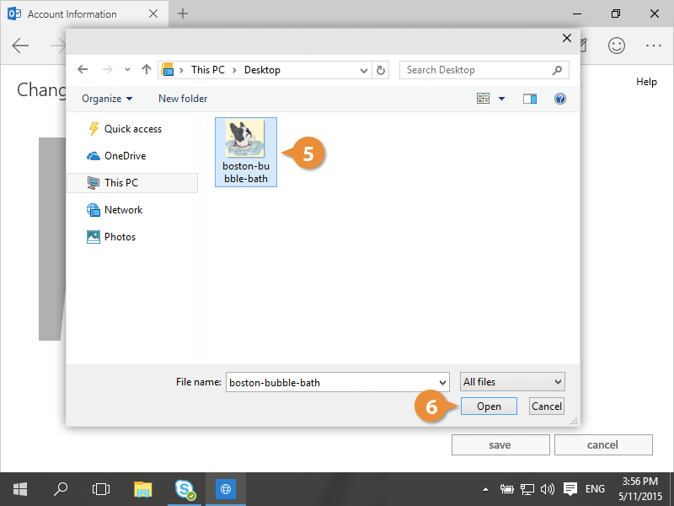This screenshot has height=506, width=674.
Task: Expand the File name history dropdown
Action: tap(443, 382)
